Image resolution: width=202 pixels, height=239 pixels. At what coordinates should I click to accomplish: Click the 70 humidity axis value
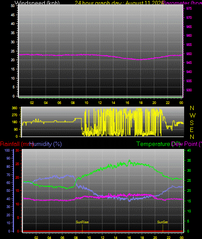point(8,175)
